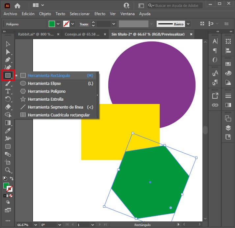Expand the stroke weight dropdown
Screen dimensions: 235x228
click(114, 24)
